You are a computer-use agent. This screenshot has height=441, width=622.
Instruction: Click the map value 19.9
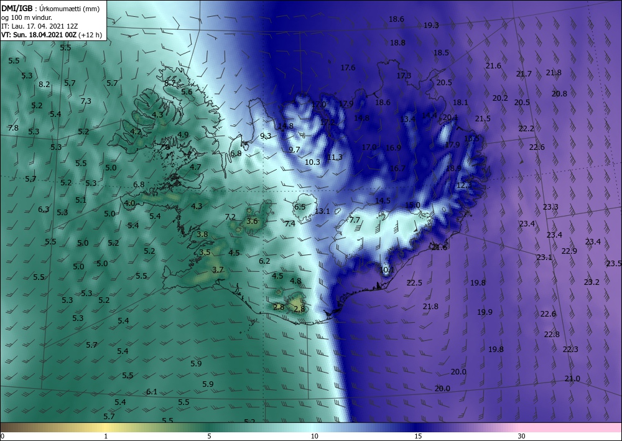pos(485,312)
